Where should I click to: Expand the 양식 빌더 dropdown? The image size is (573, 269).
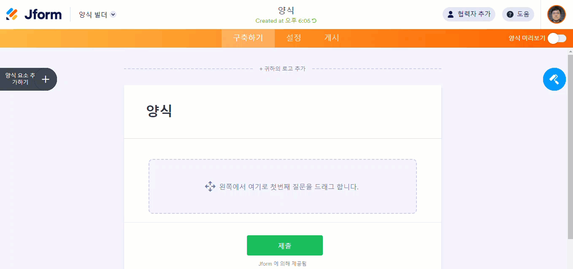[x=113, y=14]
